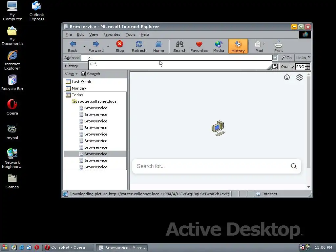
Task: Increase Quality with the up stepper arrow
Action: click(307, 65)
